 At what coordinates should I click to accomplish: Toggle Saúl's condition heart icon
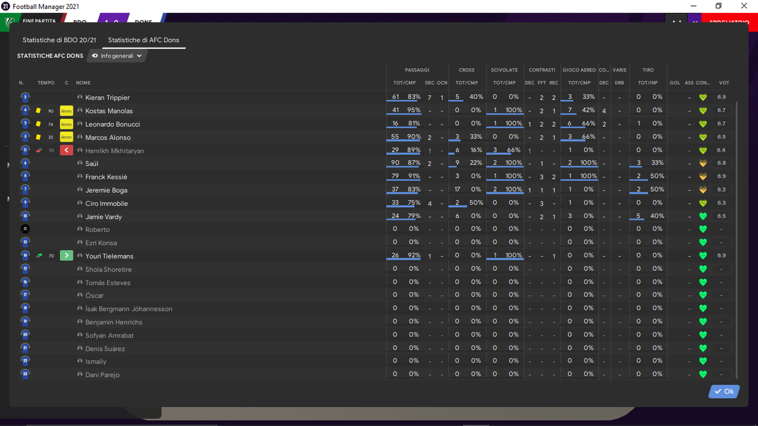tap(703, 163)
